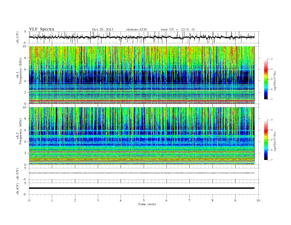Click the "10" tick on the time axis

coord(258,200)
